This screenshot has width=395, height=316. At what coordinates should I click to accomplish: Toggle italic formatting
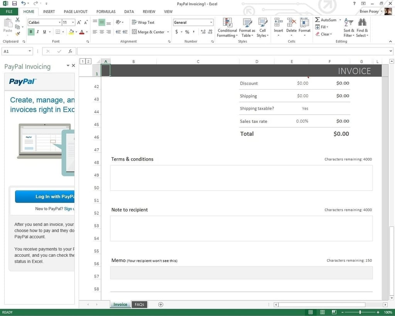38,32
